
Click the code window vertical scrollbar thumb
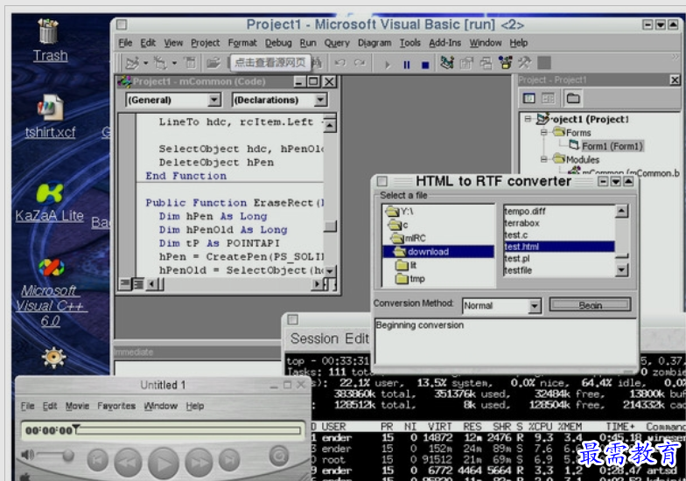331,226
